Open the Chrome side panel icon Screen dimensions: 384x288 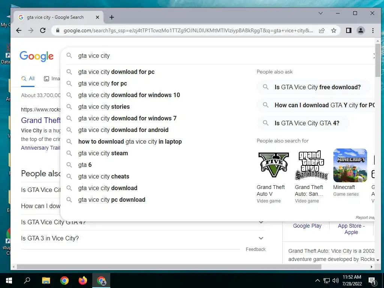pos(349,30)
